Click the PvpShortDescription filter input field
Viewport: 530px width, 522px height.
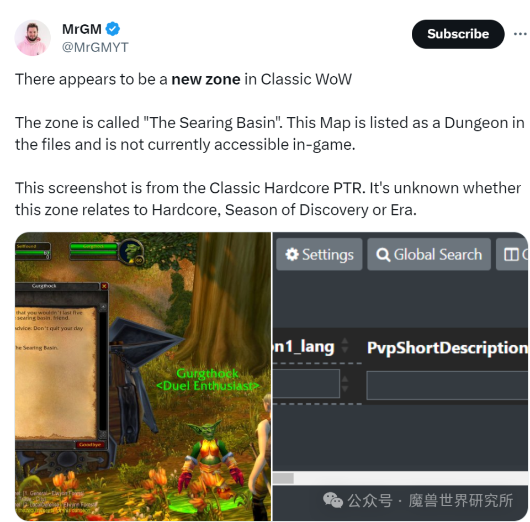click(x=447, y=385)
